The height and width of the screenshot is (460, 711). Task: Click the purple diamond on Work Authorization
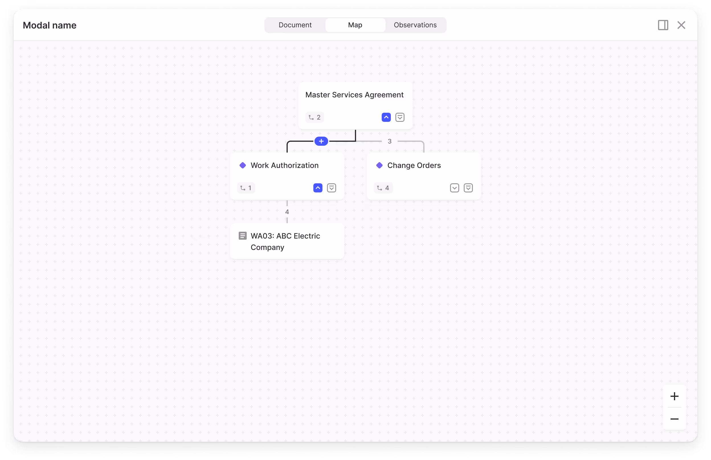tap(243, 165)
